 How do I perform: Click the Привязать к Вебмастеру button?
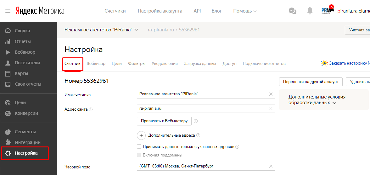pos(164,121)
